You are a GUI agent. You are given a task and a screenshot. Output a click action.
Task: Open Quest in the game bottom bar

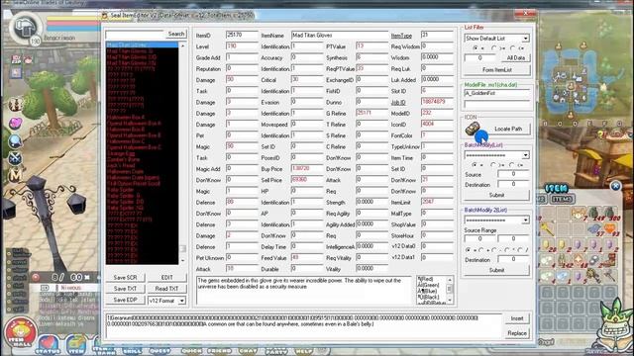pyautogui.click(x=159, y=351)
